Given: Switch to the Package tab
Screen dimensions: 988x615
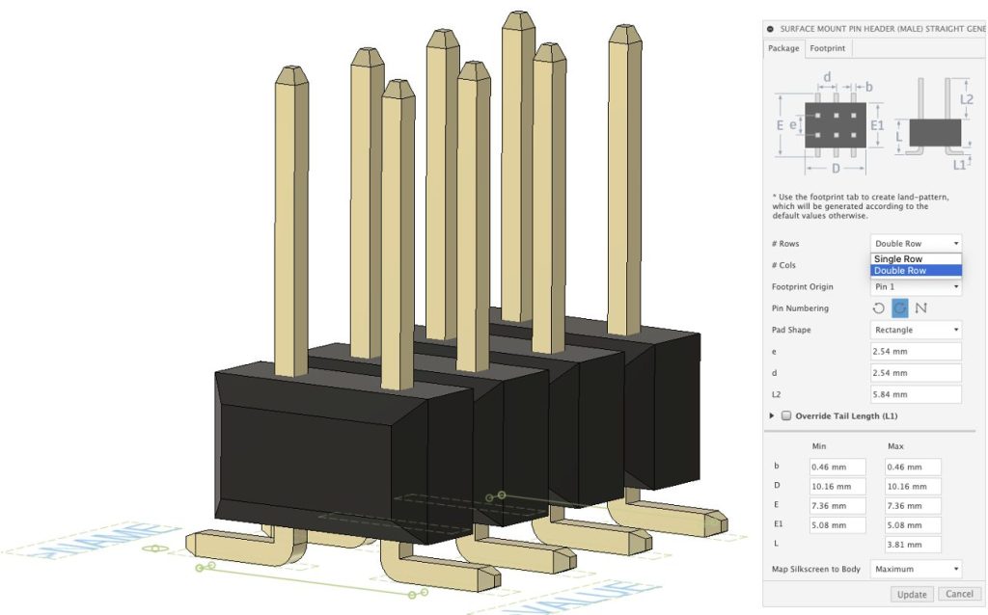Looking at the screenshot, I should pos(783,48).
